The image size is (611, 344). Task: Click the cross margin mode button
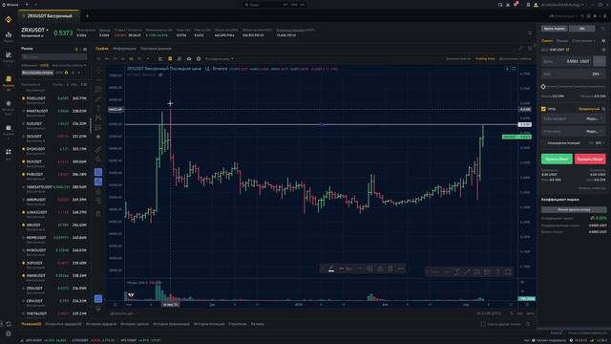point(554,29)
